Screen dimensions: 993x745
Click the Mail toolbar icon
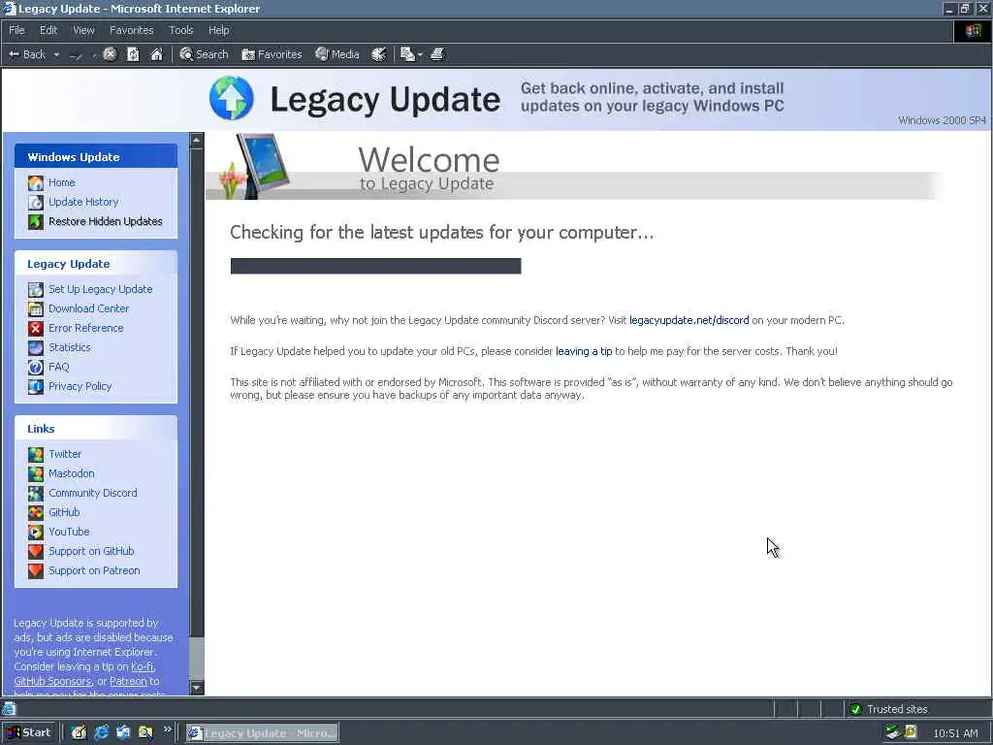coord(407,54)
